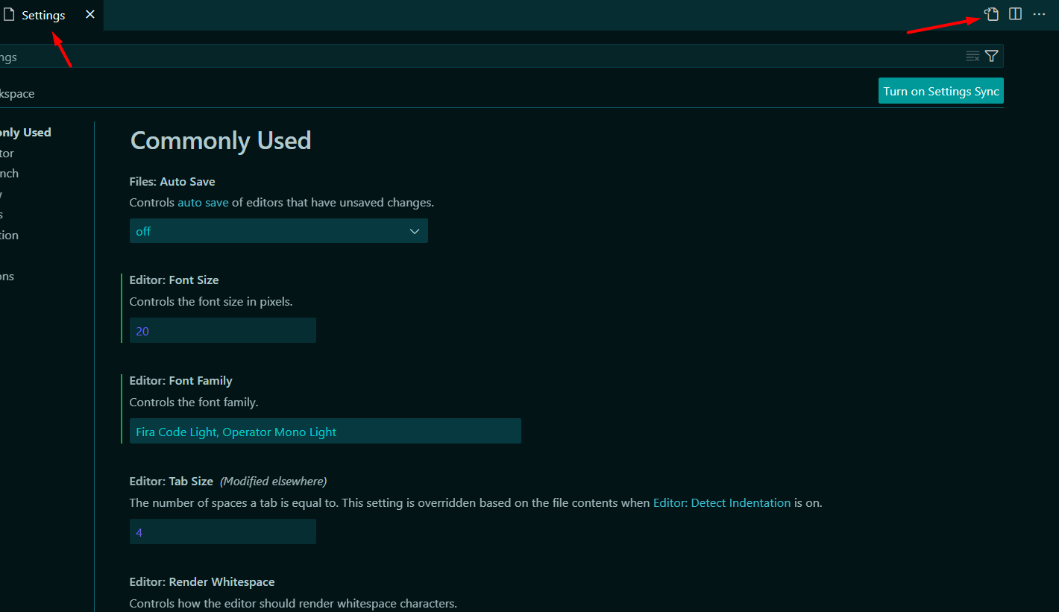Click the Tab Size field showing 4

pyautogui.click(x=222, y=532)
